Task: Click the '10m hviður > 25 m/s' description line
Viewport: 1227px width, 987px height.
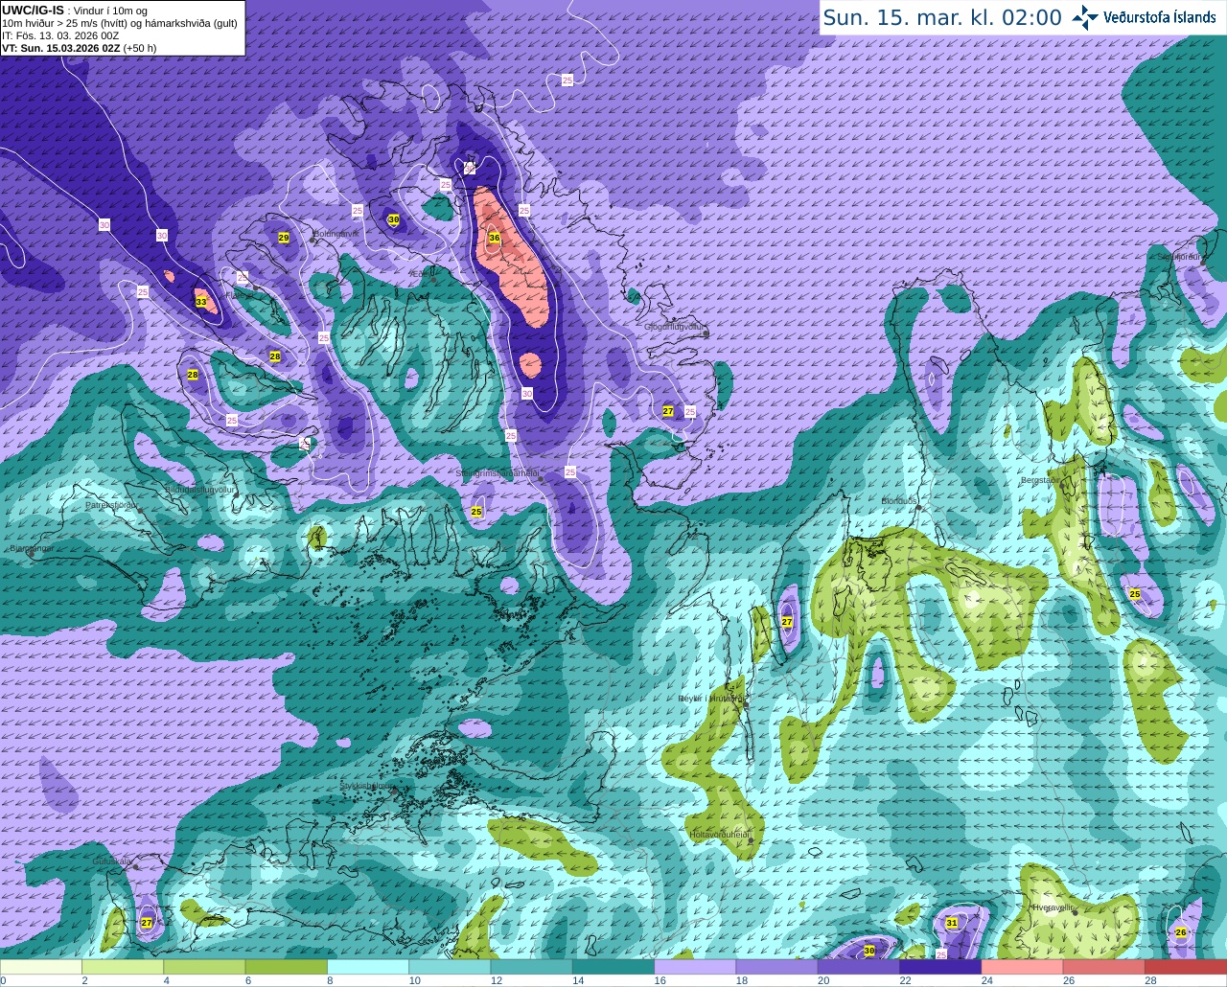Action: (120, 23)
